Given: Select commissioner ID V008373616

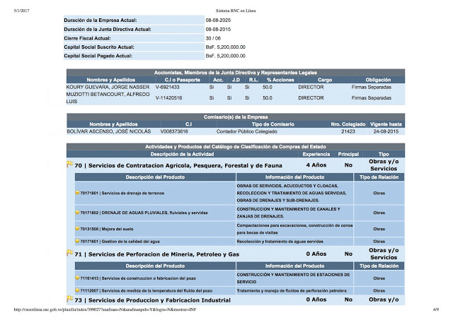Looking at the screenshot, I should coord(174,131).
